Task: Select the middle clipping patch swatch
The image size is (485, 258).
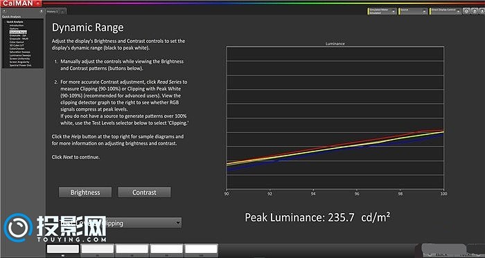Action: 132,249
